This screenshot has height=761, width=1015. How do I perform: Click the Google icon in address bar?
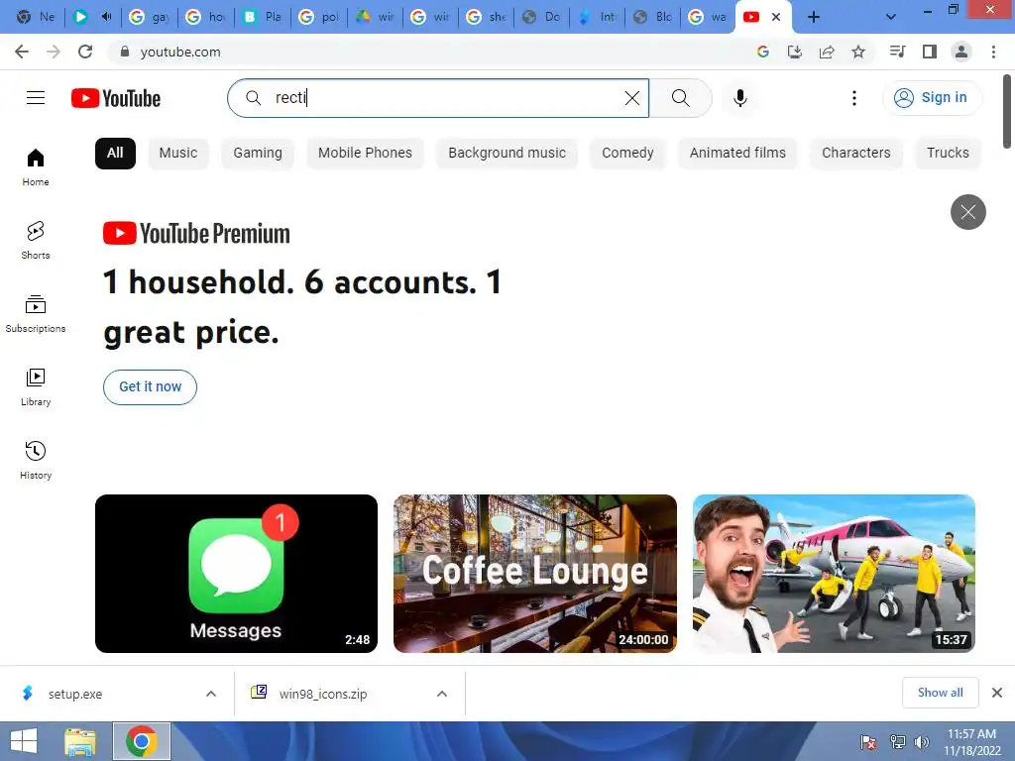[x=763, y=52]
